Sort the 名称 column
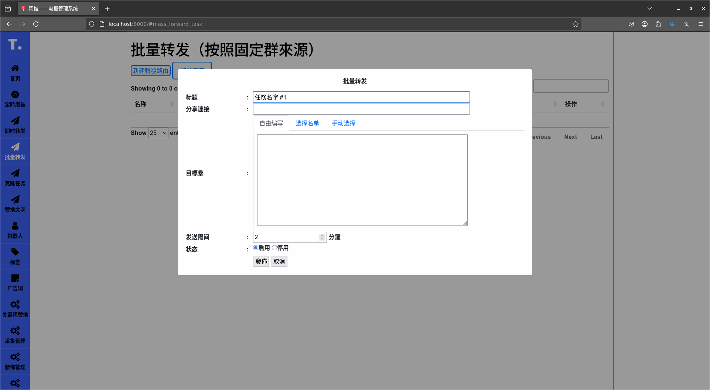This screenshot has height=390, width=710. pos(141,104)
